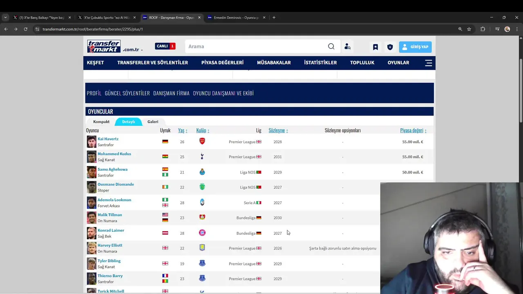
Task: Open OYUNCU DANIŞMANI VE EKİBİ link
Action: coord(223,93)
